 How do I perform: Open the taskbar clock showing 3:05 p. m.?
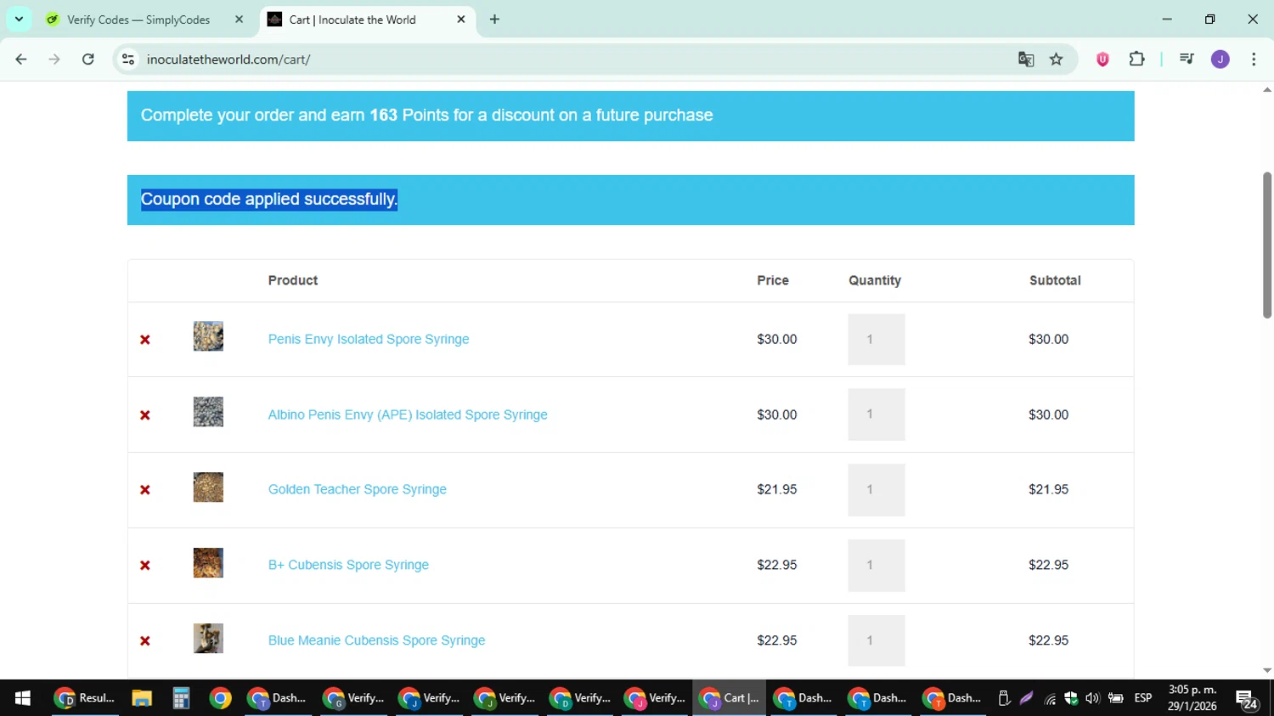(x=1192, y=698)
